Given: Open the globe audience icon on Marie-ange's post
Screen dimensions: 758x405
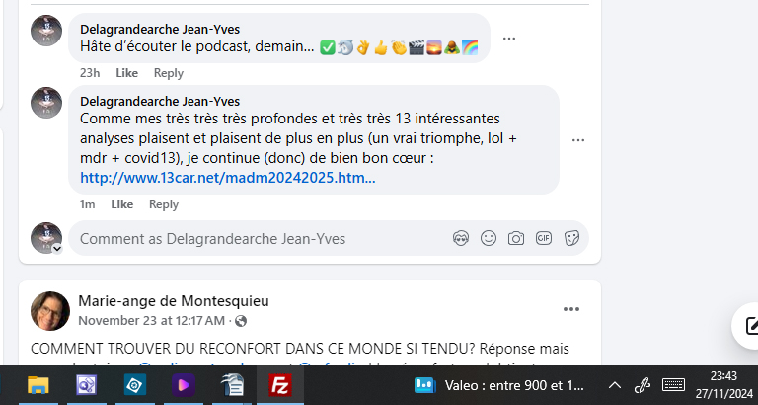Looking at the screenshot, I should [240, 321].
